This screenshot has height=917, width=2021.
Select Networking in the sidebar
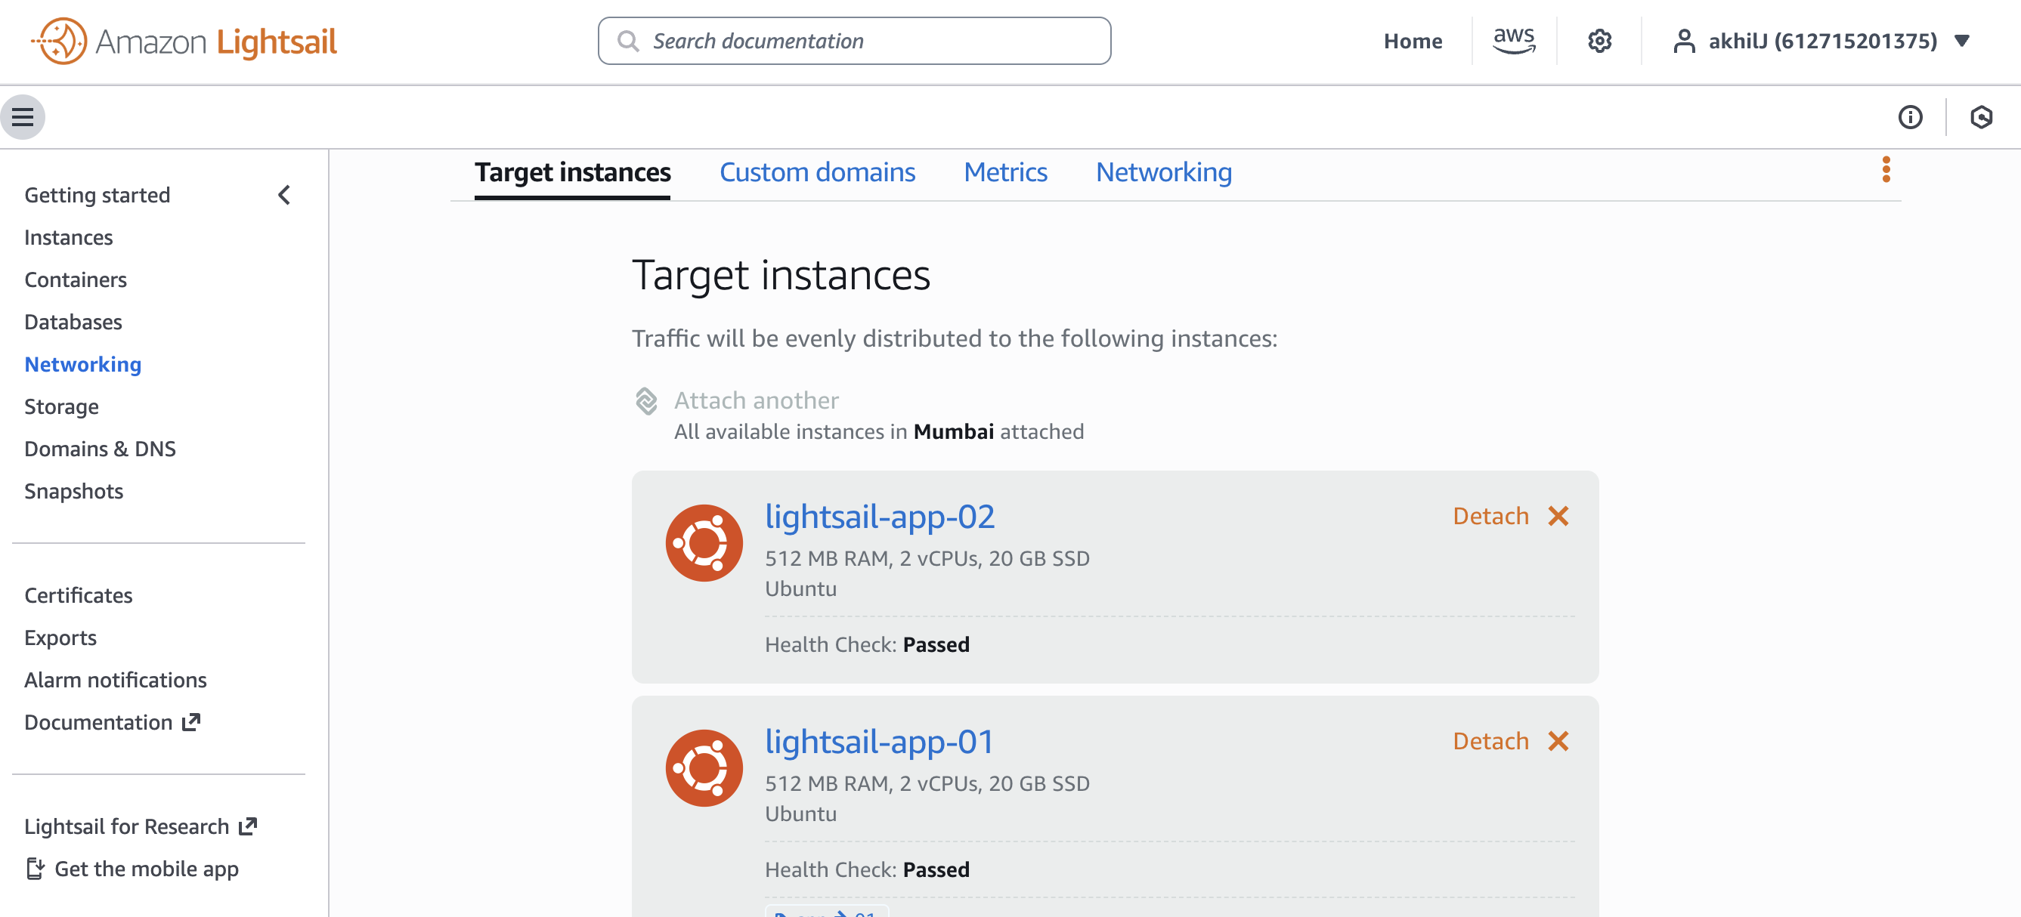tap(82, 364)
